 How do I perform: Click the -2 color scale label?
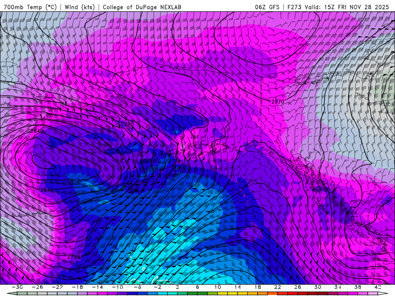pyautogui.click(x=158, y=287)
